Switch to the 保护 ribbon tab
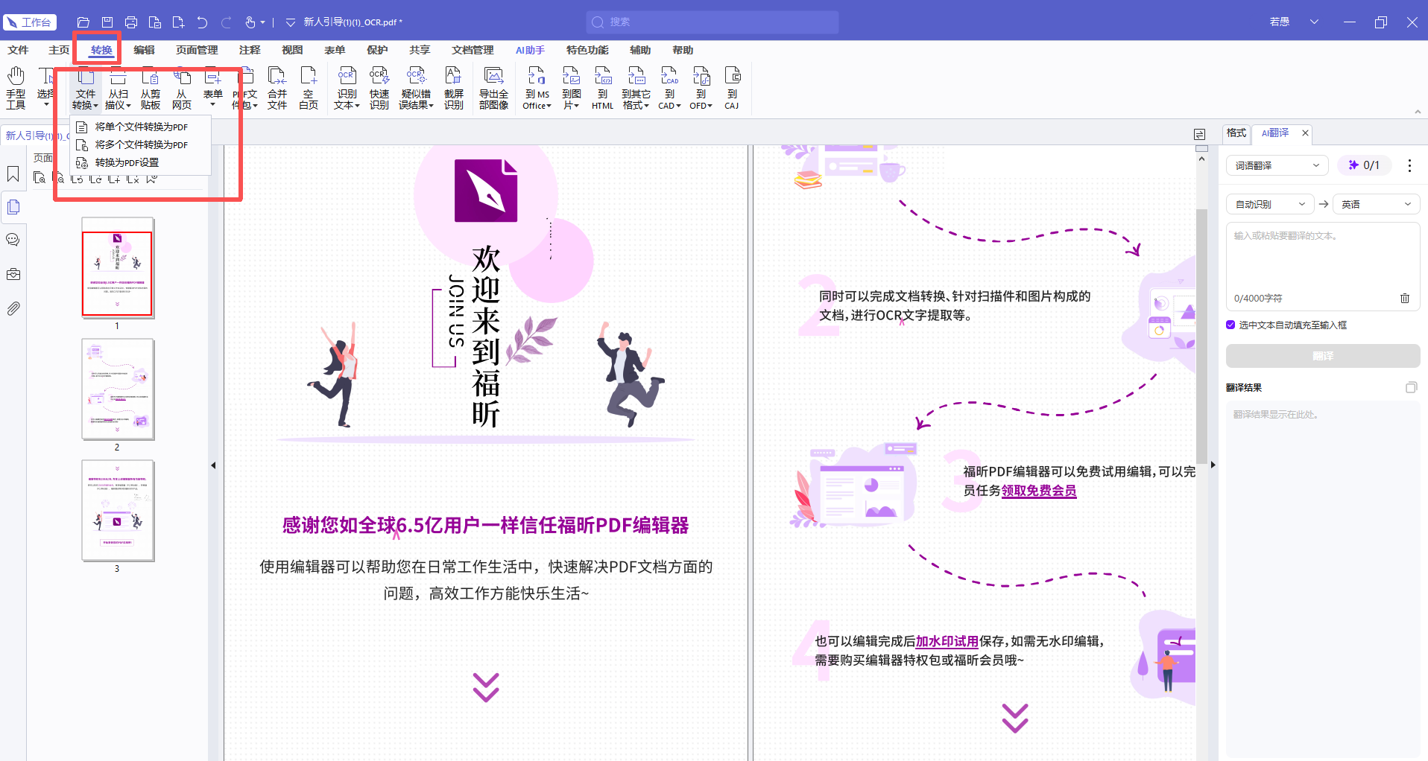The image size is (1428, 761). click(377, 50)
